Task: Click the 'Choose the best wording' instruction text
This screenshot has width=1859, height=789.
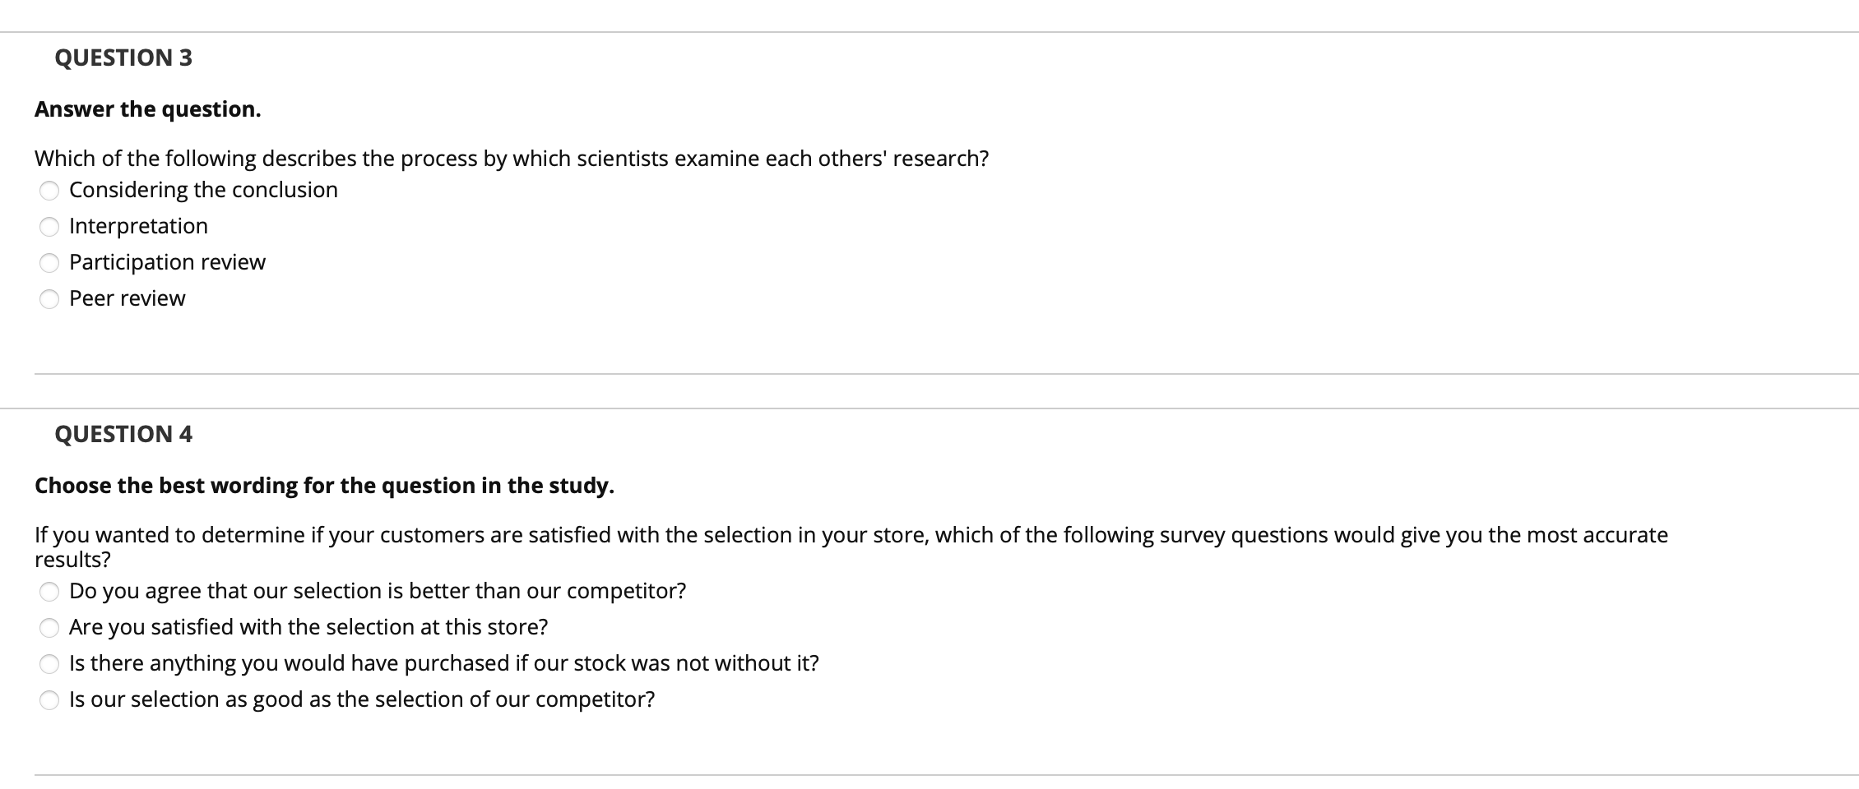Action: [324, 486]
